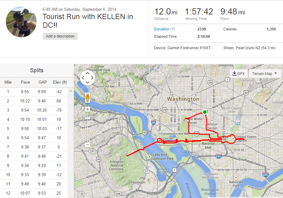Click the GAP column header in Splits
This screenshot has width=283, height=198.
tap(43, 82)
